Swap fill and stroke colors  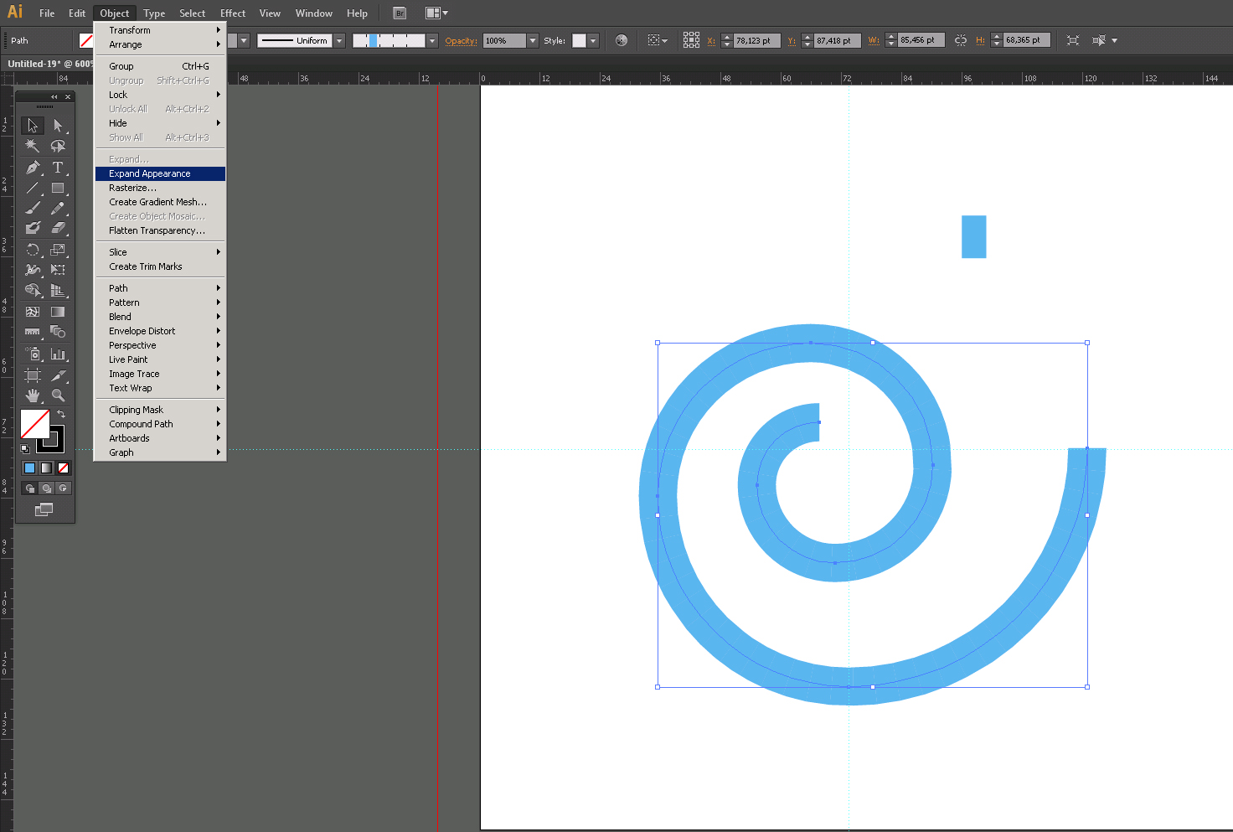[61, 414]
